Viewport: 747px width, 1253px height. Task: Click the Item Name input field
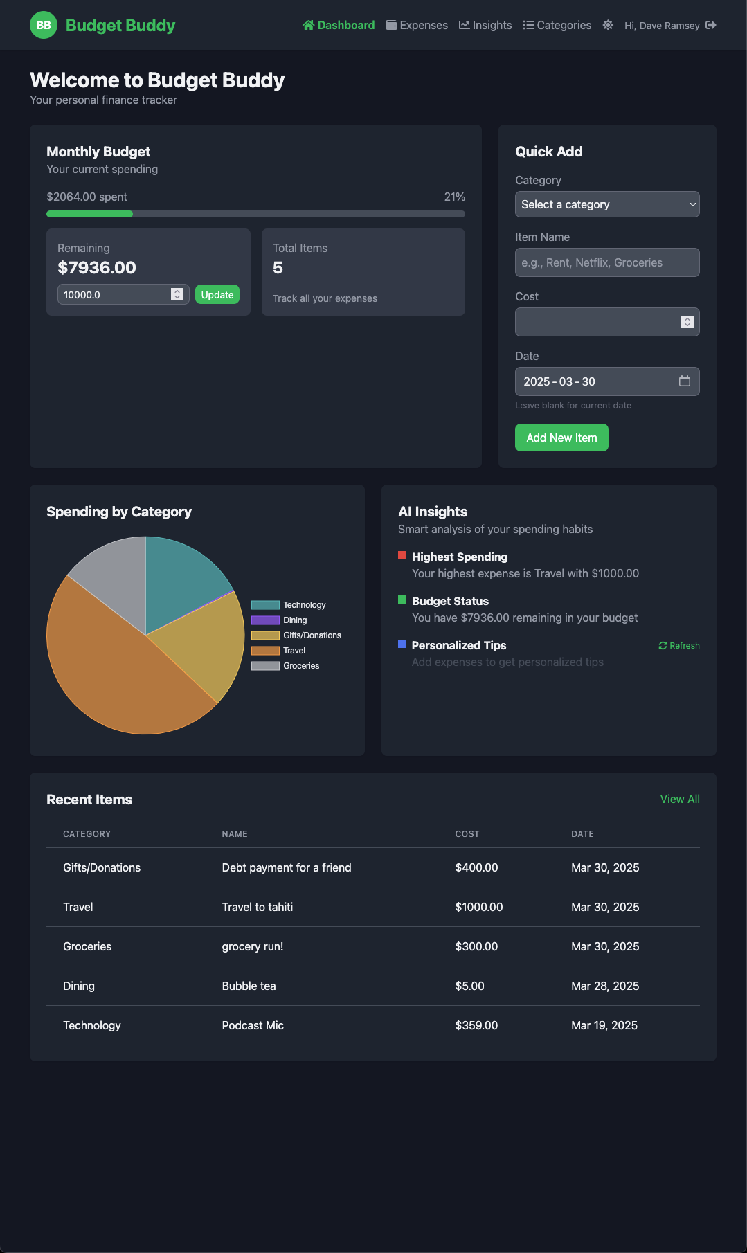607,262
